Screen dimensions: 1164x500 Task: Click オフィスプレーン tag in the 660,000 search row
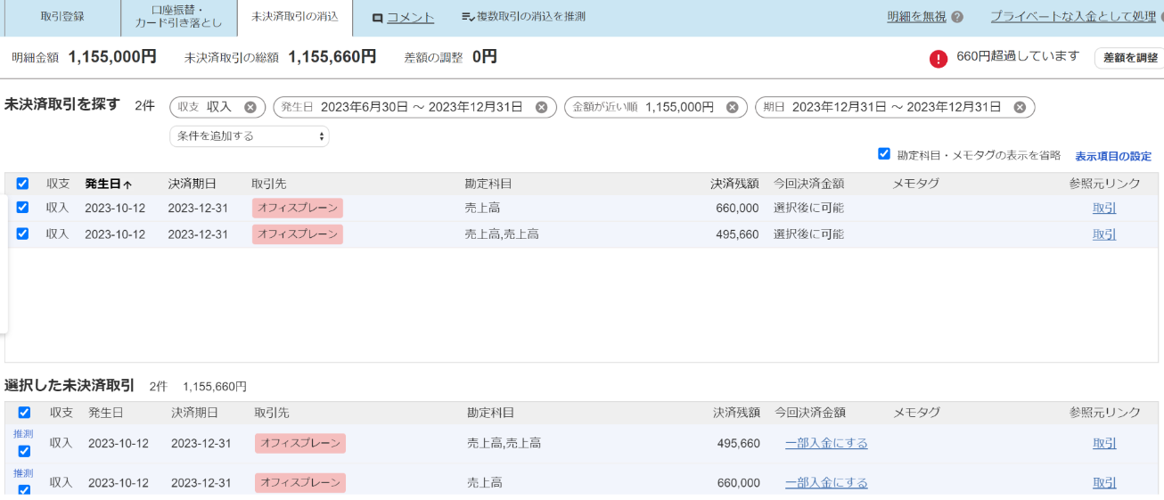pos(298,208)
